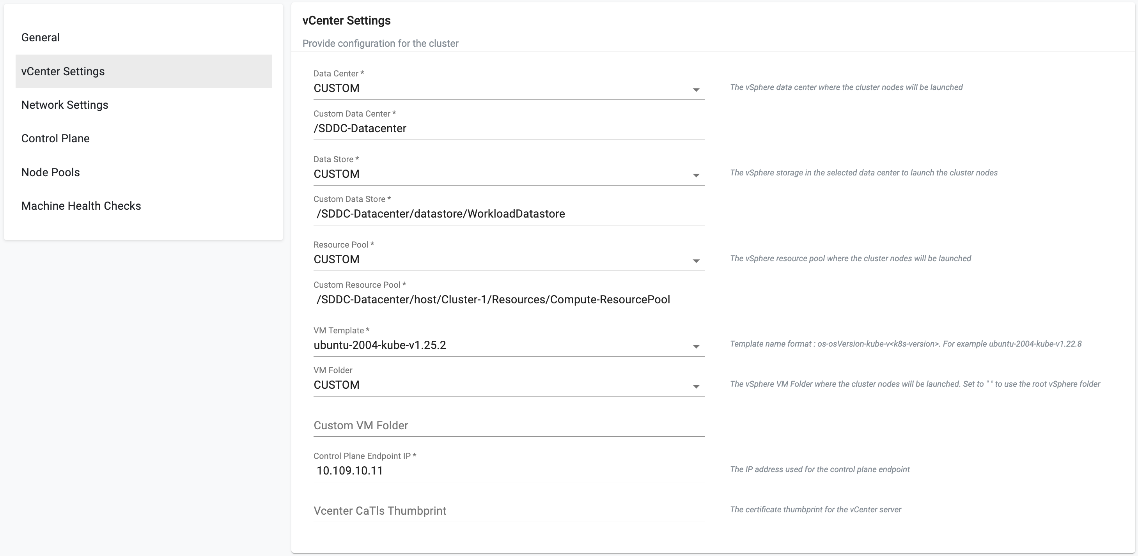Click the 'VM Template *' field label

pos(342,330)
